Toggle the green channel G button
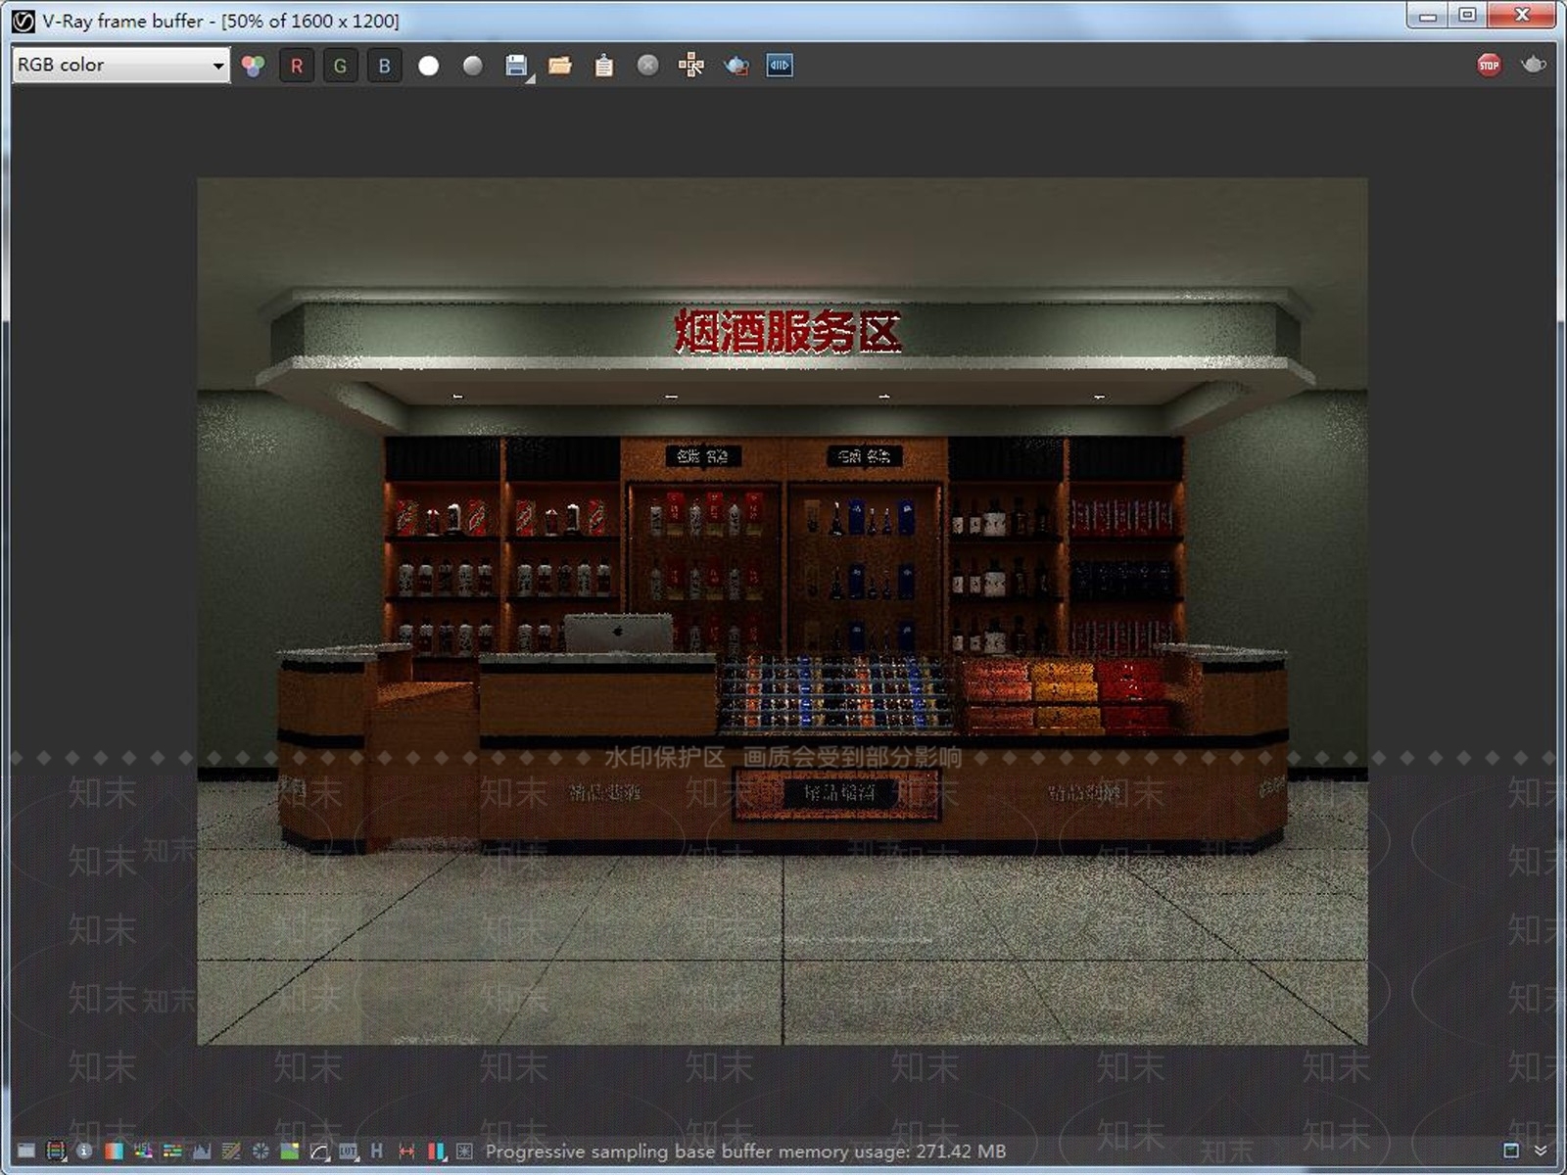 coord(340,66)
